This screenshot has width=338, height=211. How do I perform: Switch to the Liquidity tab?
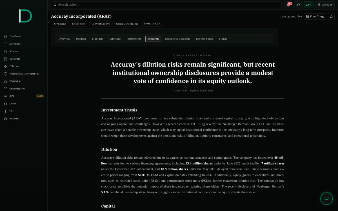tap(97, 39)
